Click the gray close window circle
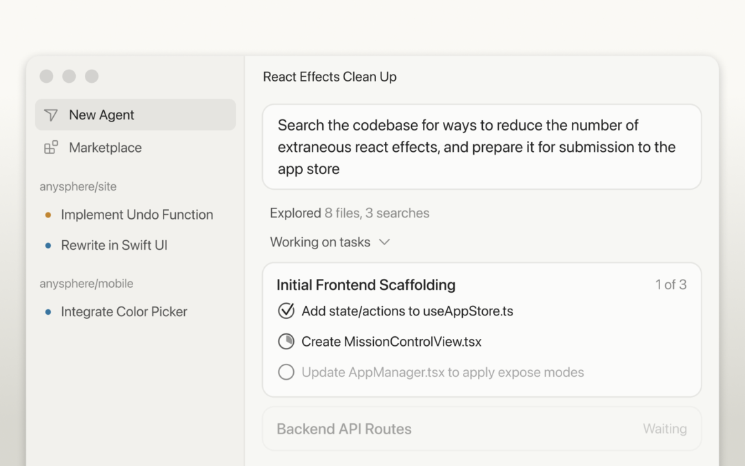The width and height of the screenshot is (745, 466). pyautogui.click(x=46, y=76)
